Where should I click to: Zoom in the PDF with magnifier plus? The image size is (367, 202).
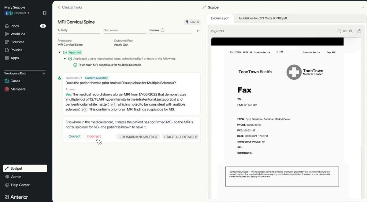(351, 31)
